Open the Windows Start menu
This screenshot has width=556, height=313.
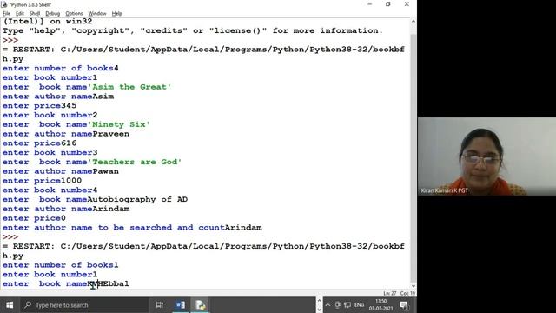(x=10, y=305)
